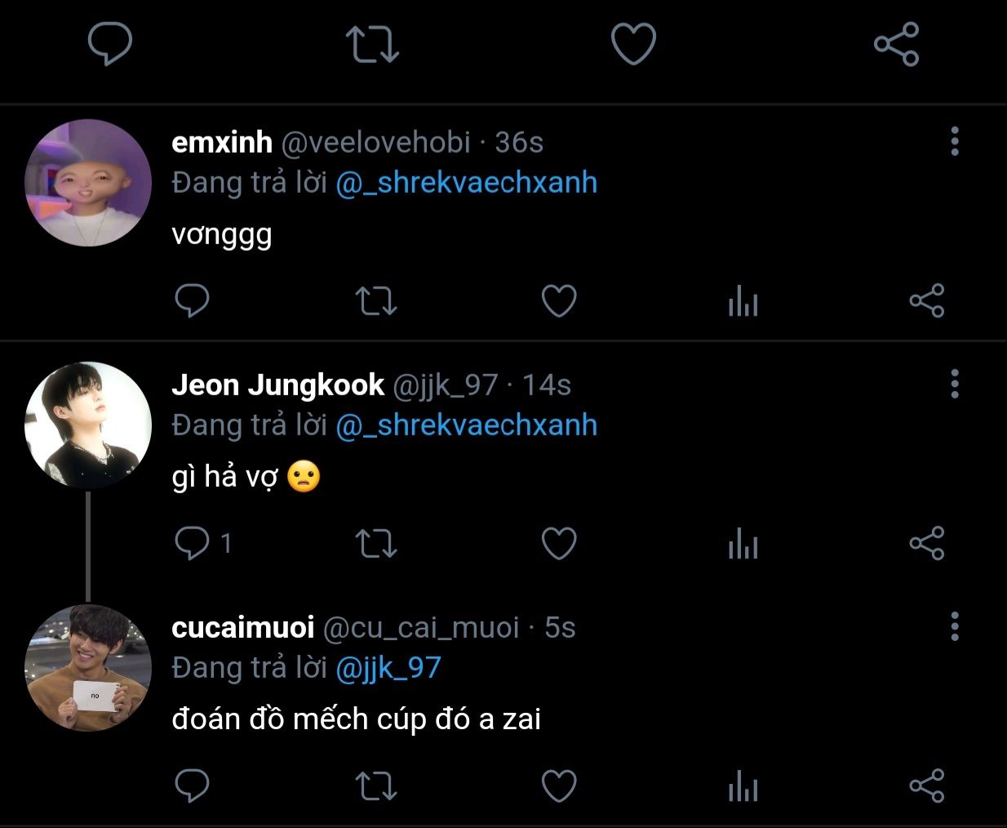This screenshot has height=828, width=1007.
Task: Open more options menu on cucaimuoi's tweet
Action: [x=955, y=626]
